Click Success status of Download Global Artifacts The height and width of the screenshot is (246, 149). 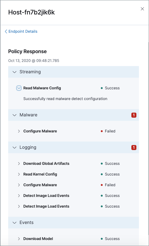pyautogui.click(x=110, y=164)
